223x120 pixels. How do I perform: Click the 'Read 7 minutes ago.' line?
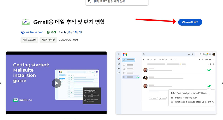click(186, 97)
